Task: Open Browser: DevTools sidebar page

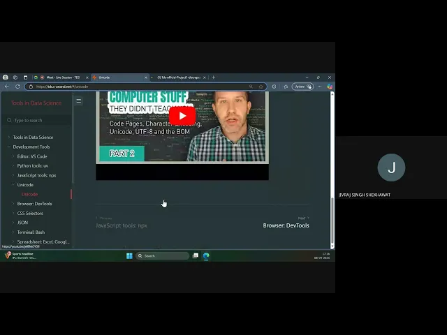Action: [x=34, y=204]
